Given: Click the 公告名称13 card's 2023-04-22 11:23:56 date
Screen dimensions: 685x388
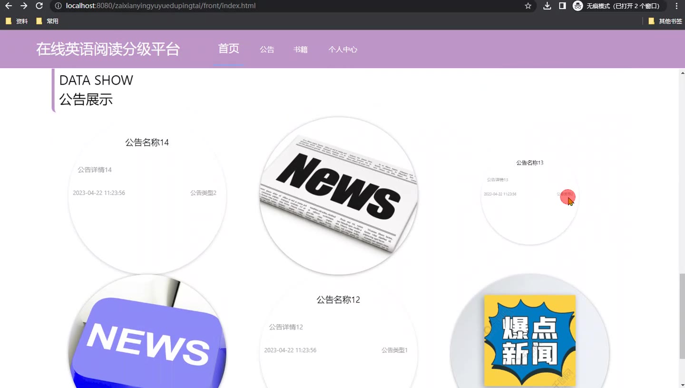Looking at the screenshot, I should [500, 194].
